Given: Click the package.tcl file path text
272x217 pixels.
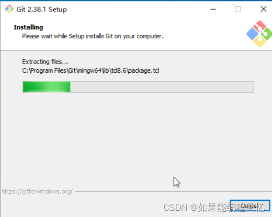Looking at the screenshot, I should (91, 71).
